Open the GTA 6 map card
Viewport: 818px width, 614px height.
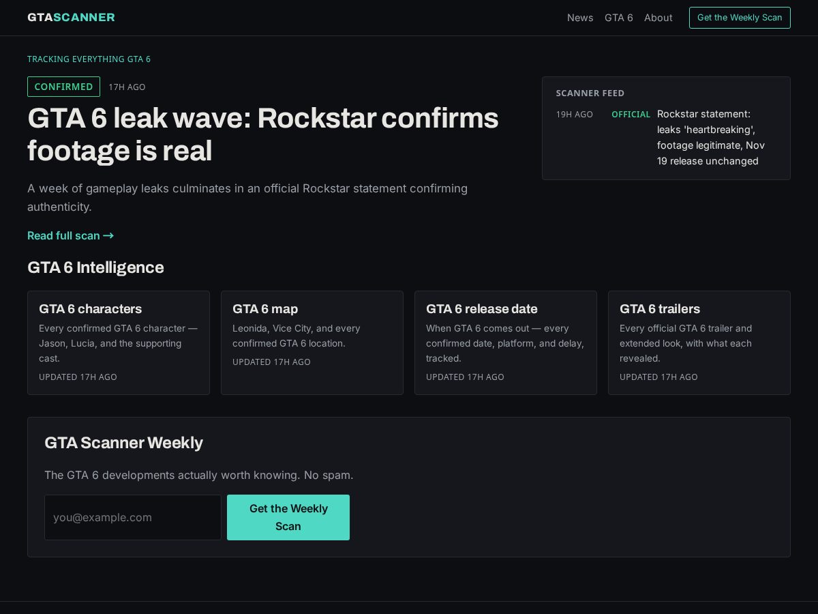tap(312, 342)
